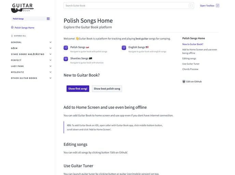The height and width of the screenshot is (175, 235).
Task: Click the Guitar Book logo
Action: pos(23,8)
